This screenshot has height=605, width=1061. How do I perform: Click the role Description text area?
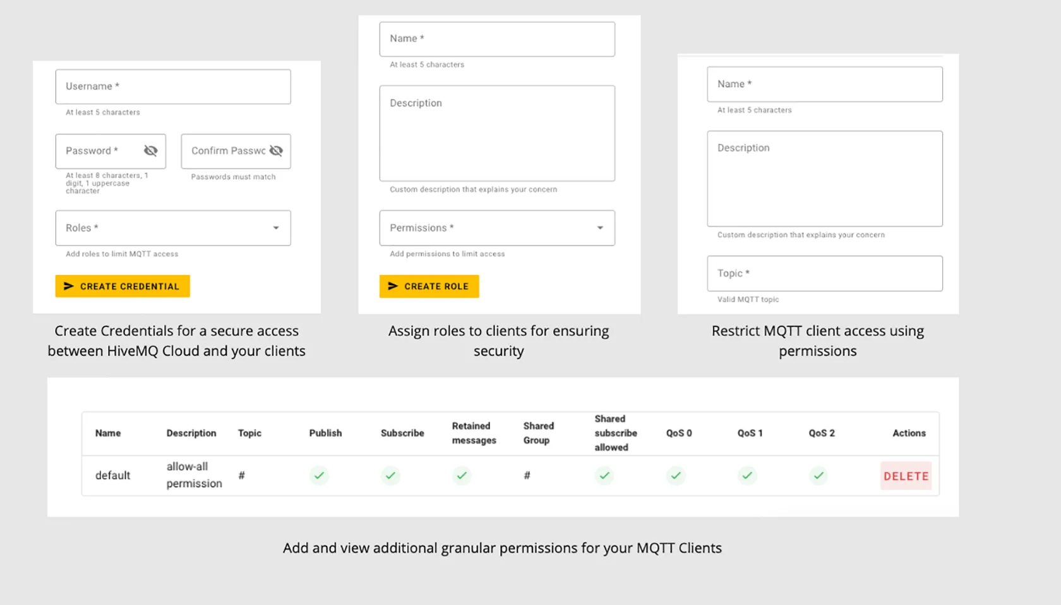point(497,133)
